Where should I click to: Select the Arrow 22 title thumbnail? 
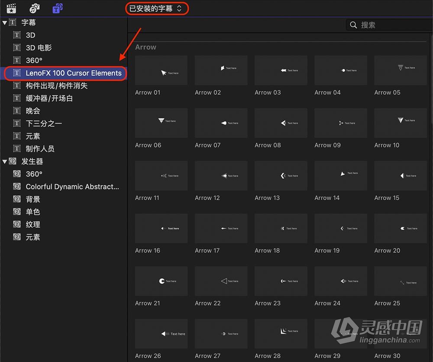click(x=221, y=281)
